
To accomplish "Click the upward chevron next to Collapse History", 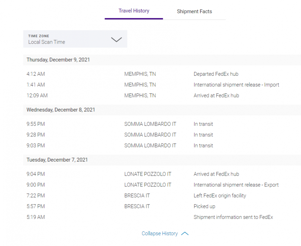I will pos(185,233).
